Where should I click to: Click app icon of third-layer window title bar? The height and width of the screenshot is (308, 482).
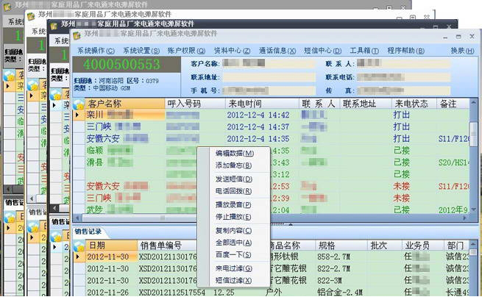pos(54,26)
